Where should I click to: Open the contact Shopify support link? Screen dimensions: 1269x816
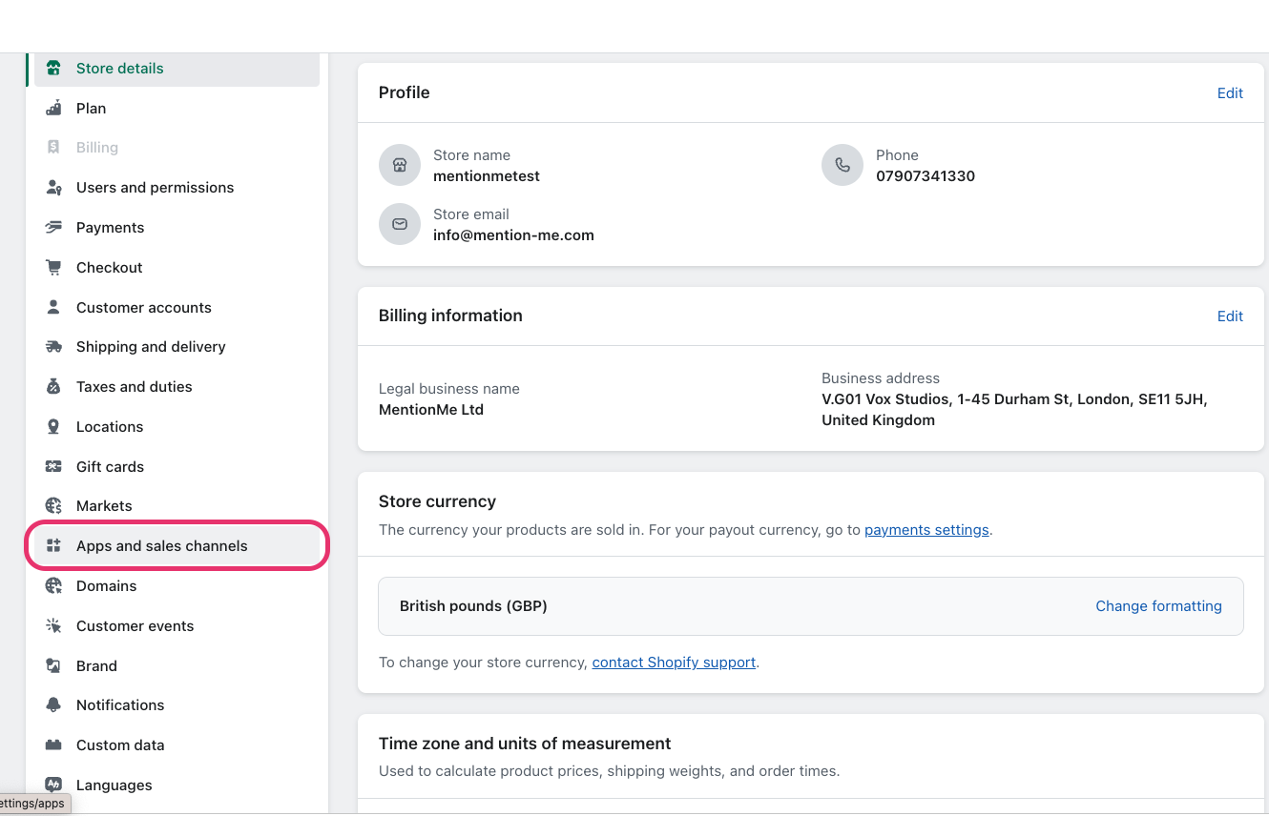(674, 663)
